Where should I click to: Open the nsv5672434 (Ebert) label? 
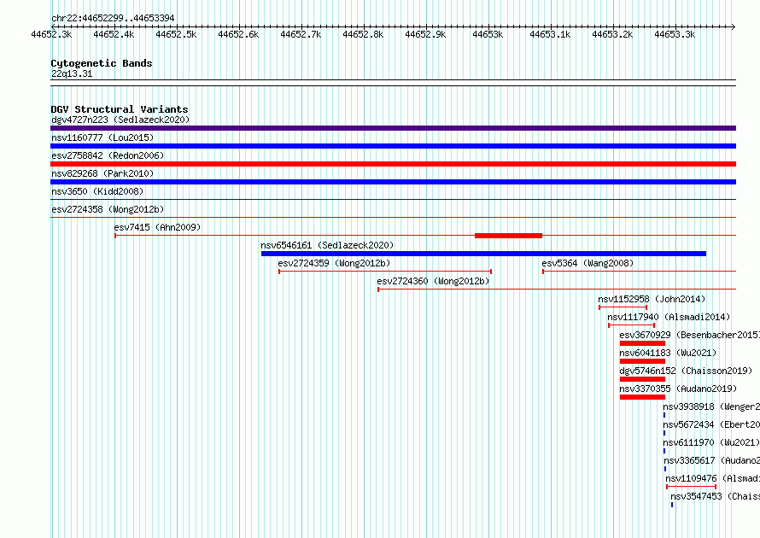click(x=711, y=424)
